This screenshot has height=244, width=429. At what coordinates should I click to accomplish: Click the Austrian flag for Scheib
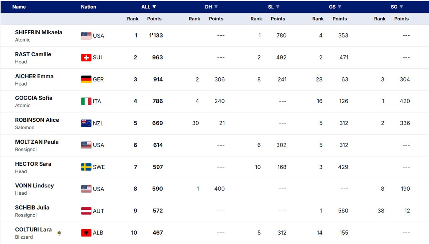[86, 211]
